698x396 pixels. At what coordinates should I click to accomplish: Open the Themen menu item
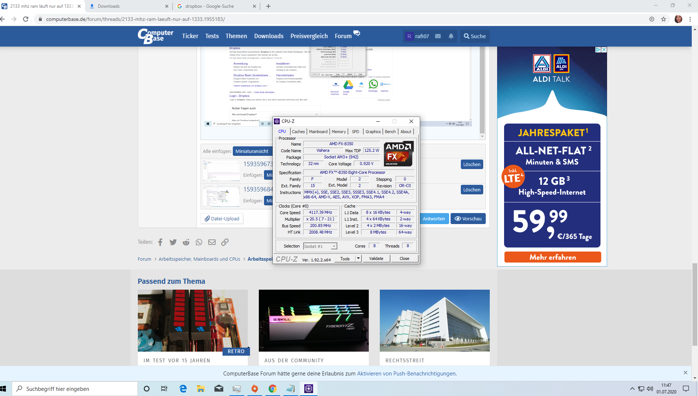(x=236, y=36)
